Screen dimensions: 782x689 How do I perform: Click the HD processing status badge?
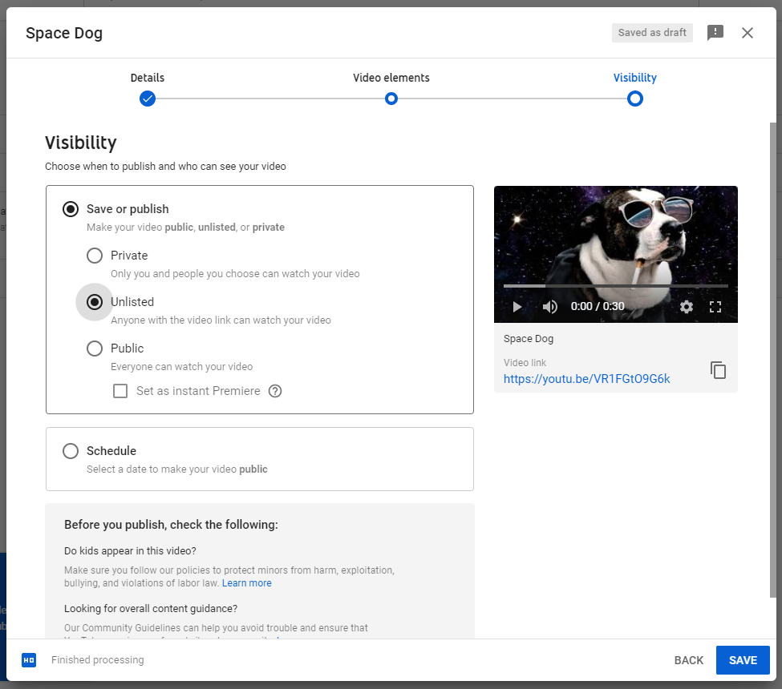29,660
